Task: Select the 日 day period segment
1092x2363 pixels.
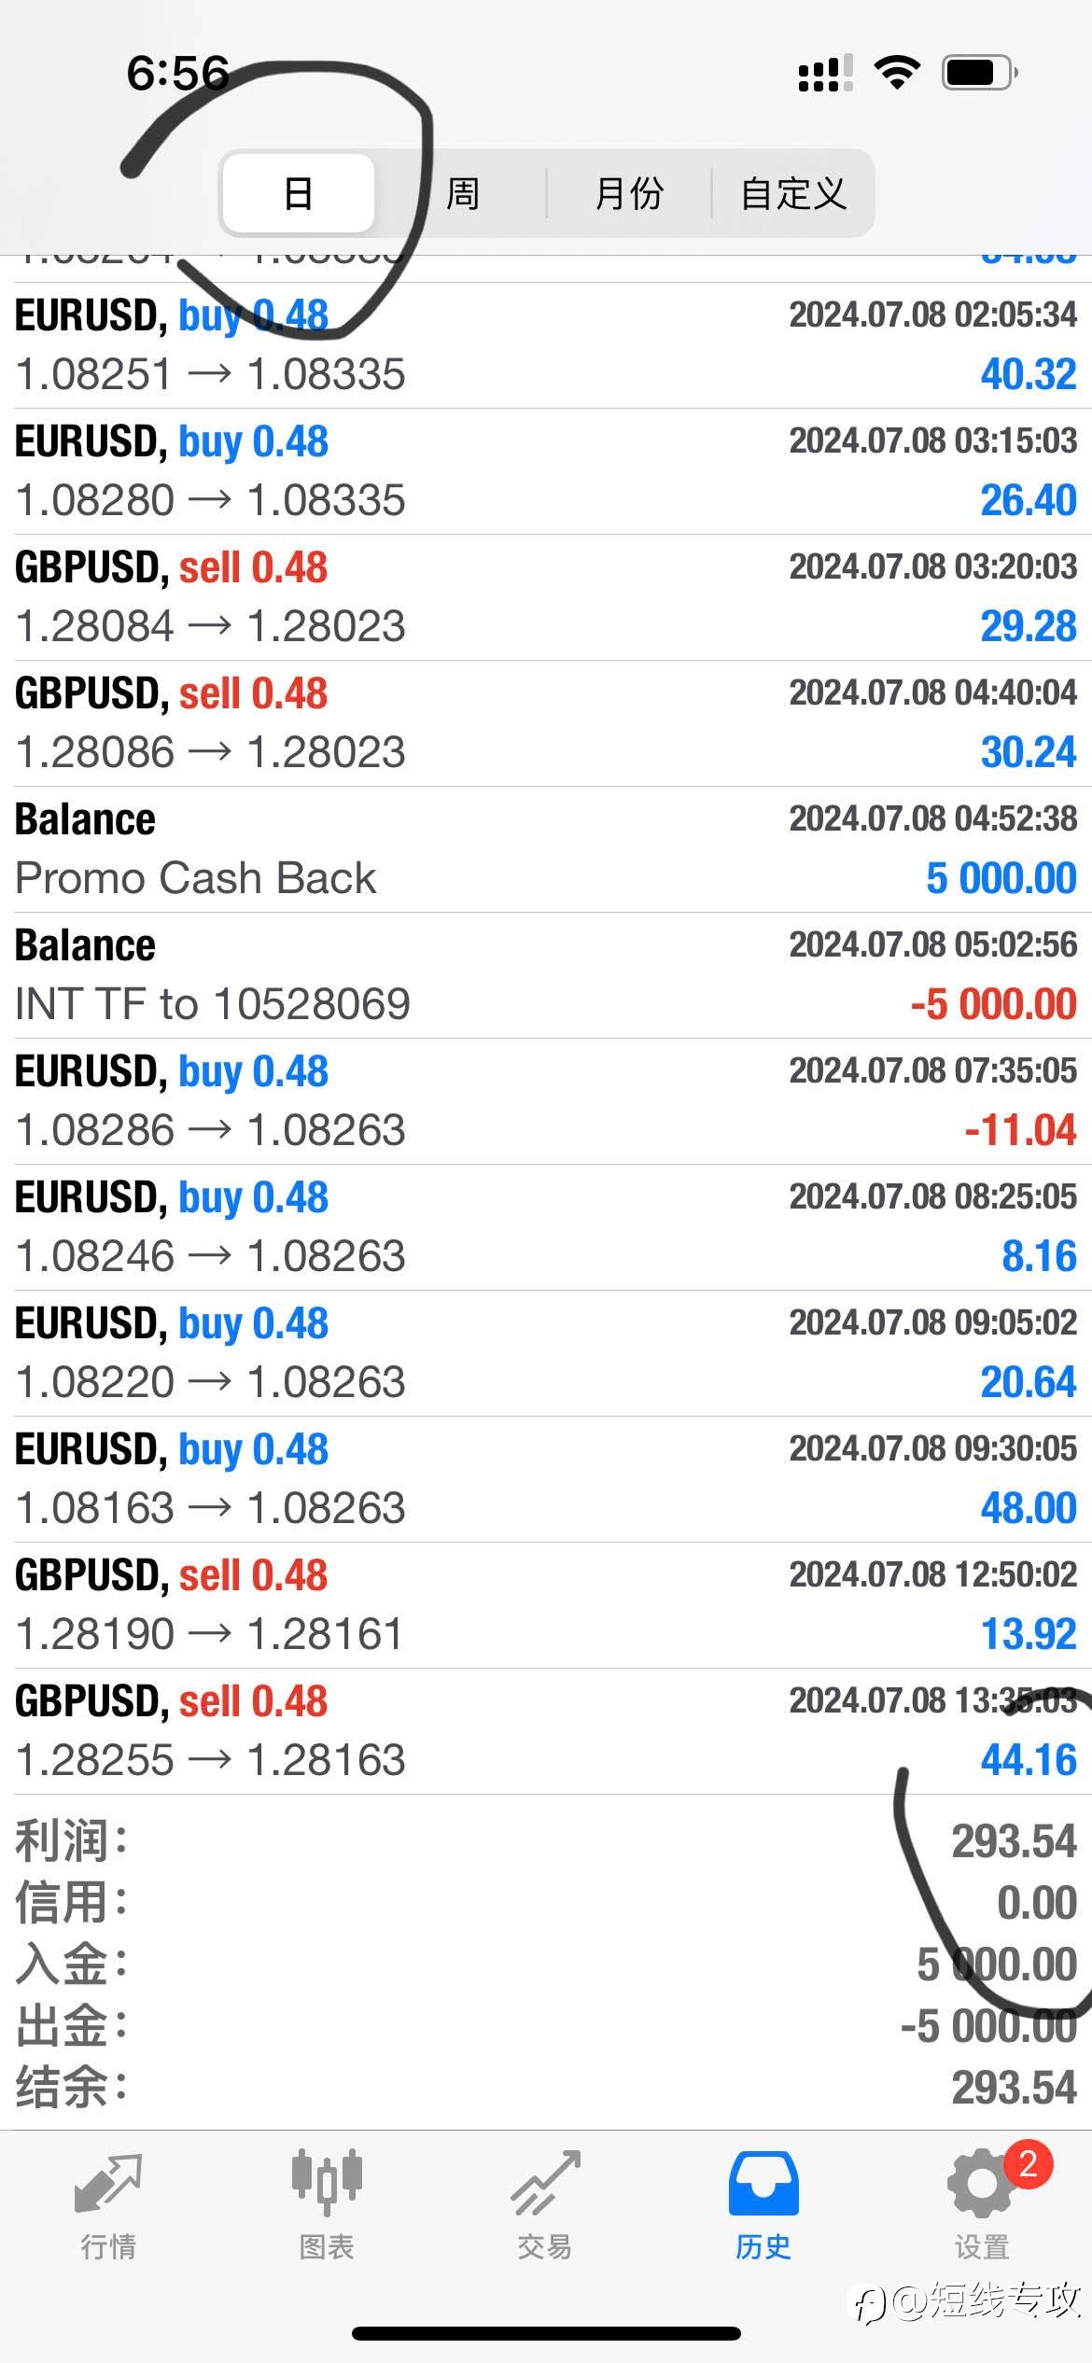Action: tap(299, 193)
